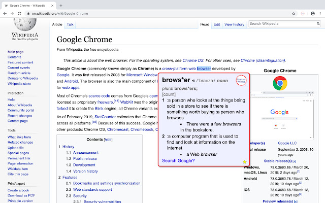
Task: Click the Wikipedia search magnifier icon
Action: tap(318, 24)
